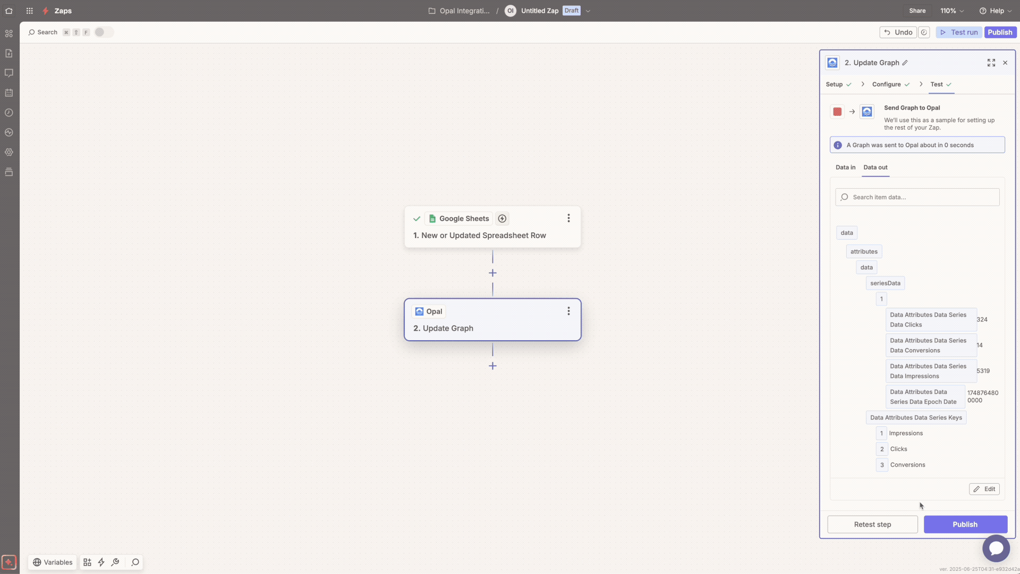Switch to the Test tab
This screenshot has height=574, width=1020.
[x=941, y=85]
